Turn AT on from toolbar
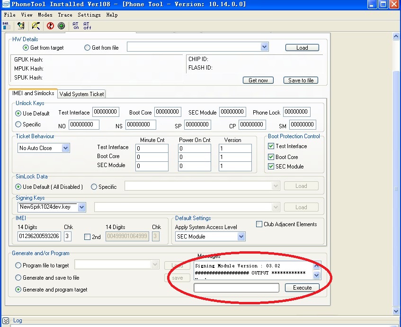 [x=76, y=26]
